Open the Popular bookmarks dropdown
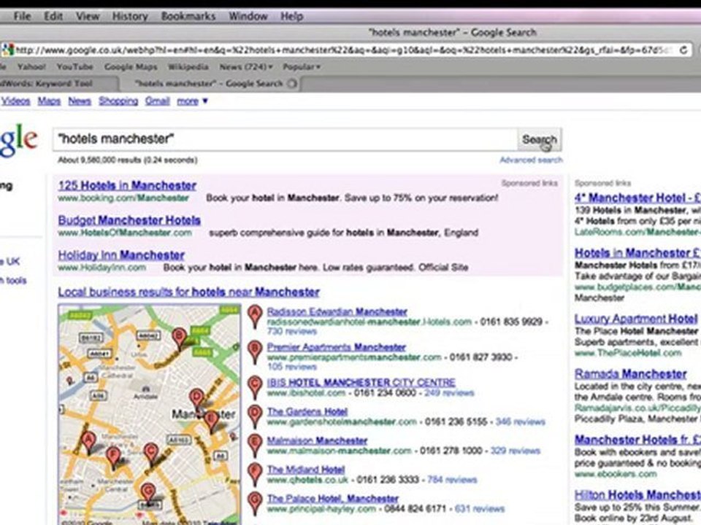Viewport: 701px width, 525px height. [x=302, y=67]
